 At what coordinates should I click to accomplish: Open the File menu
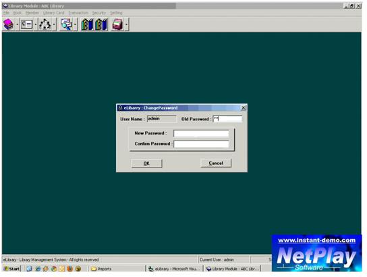point(6,13)
